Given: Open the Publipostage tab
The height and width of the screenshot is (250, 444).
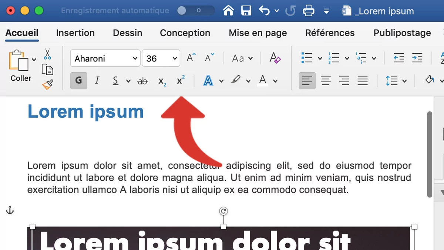Looking at the screenshot, I should (x=402, y=33).
